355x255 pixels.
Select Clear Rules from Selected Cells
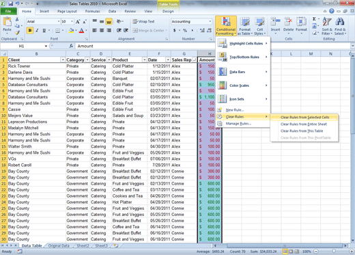304,117
